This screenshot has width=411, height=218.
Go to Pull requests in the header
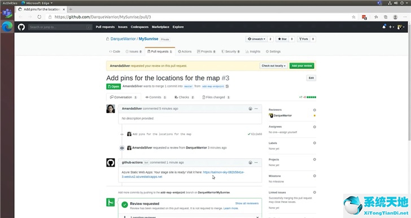(x=105, y=27)
